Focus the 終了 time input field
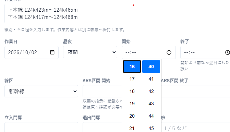 pos(205,52)
